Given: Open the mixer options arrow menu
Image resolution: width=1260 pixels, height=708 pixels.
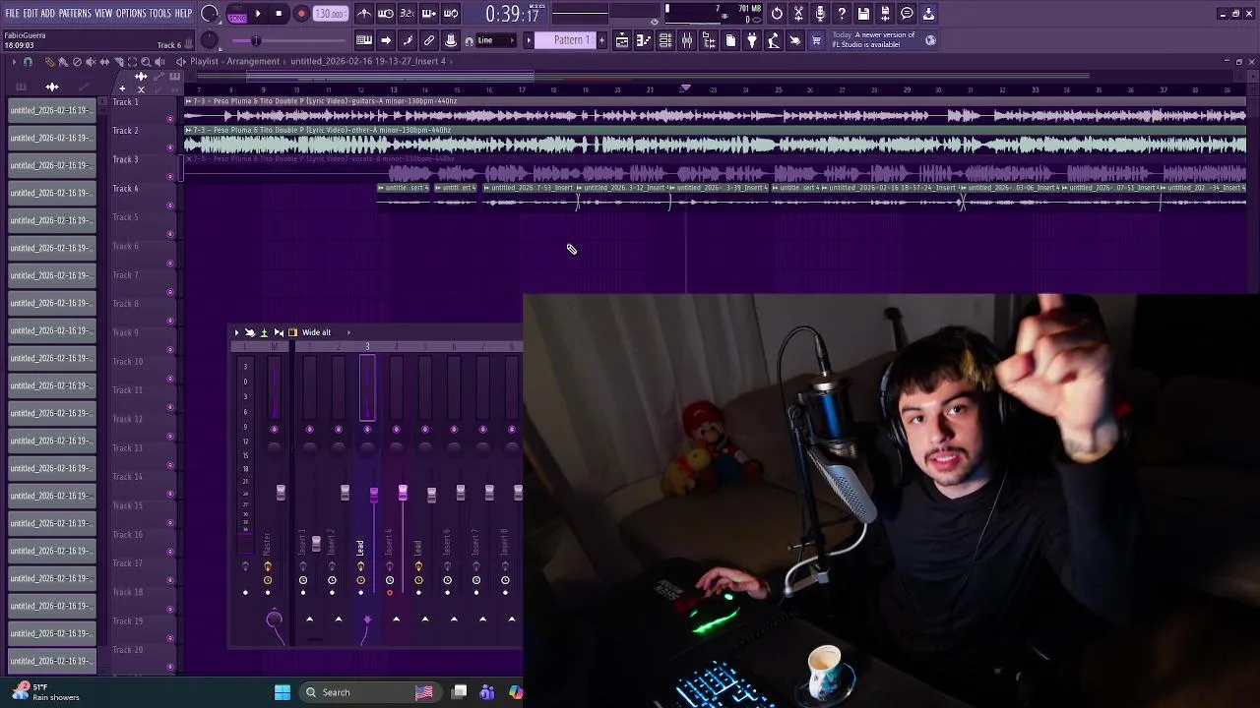Looking at the screenshot, I should 236,332.
